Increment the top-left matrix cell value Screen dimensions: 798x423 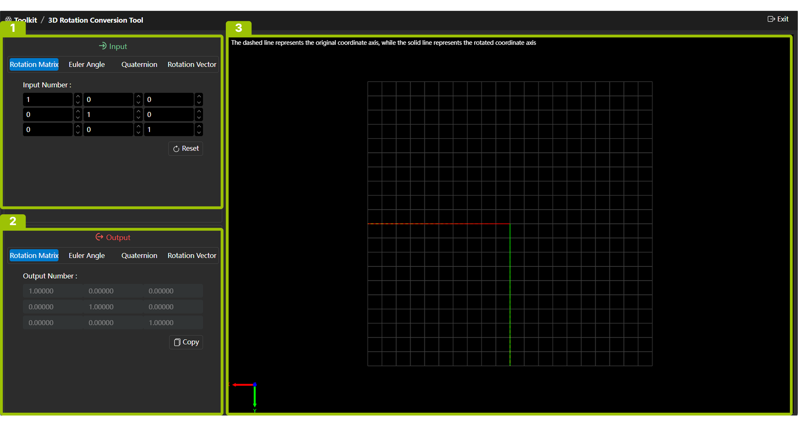tap(78, 96)
